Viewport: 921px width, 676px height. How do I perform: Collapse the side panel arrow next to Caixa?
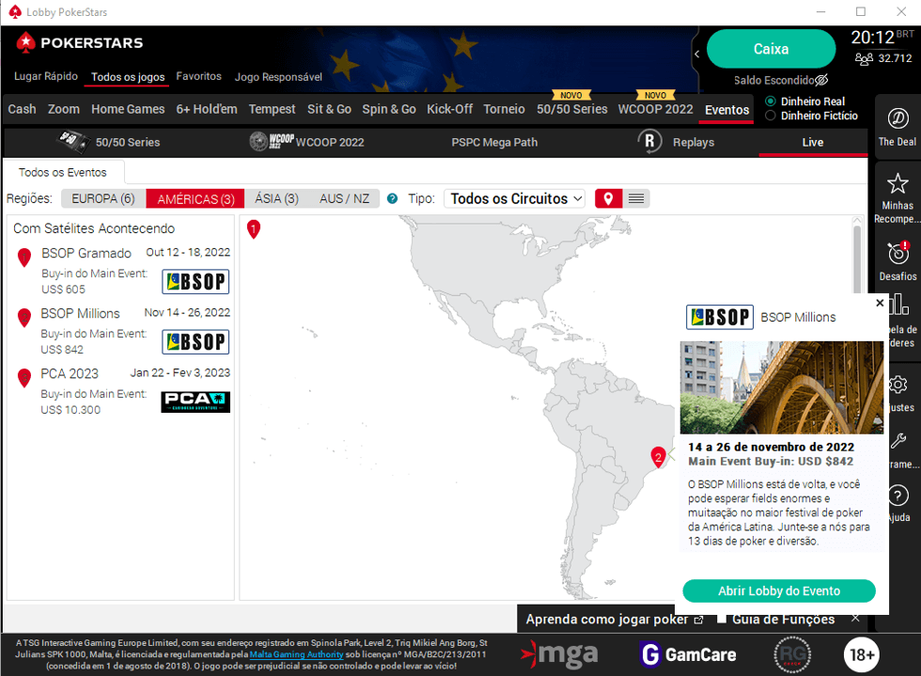pos(697,55)
